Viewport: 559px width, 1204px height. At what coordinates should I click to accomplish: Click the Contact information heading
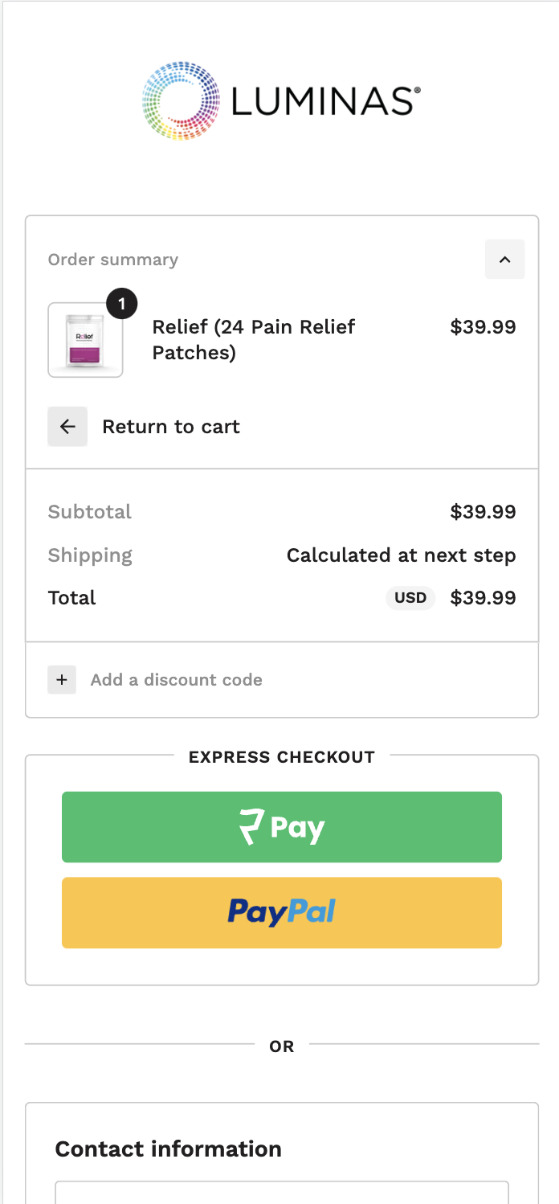169,1149
